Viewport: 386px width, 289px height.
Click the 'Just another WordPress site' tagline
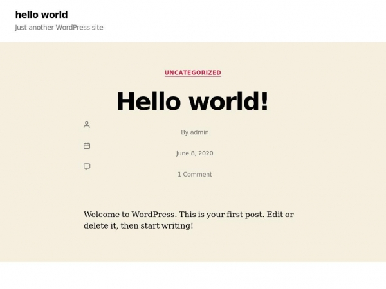coord(59,27)
